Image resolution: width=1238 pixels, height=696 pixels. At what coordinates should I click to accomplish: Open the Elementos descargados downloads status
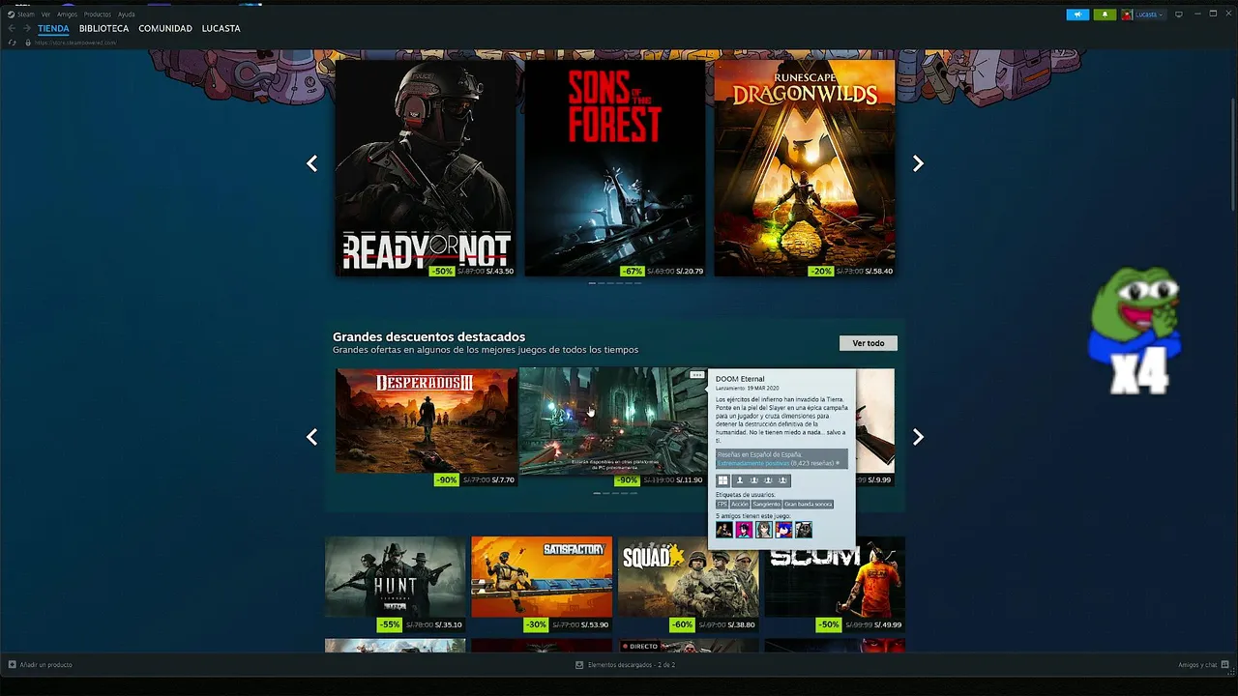(626, 665)
